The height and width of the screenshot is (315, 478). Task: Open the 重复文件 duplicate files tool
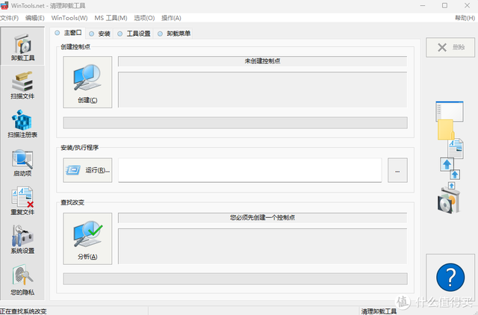(x=22, y=201)
